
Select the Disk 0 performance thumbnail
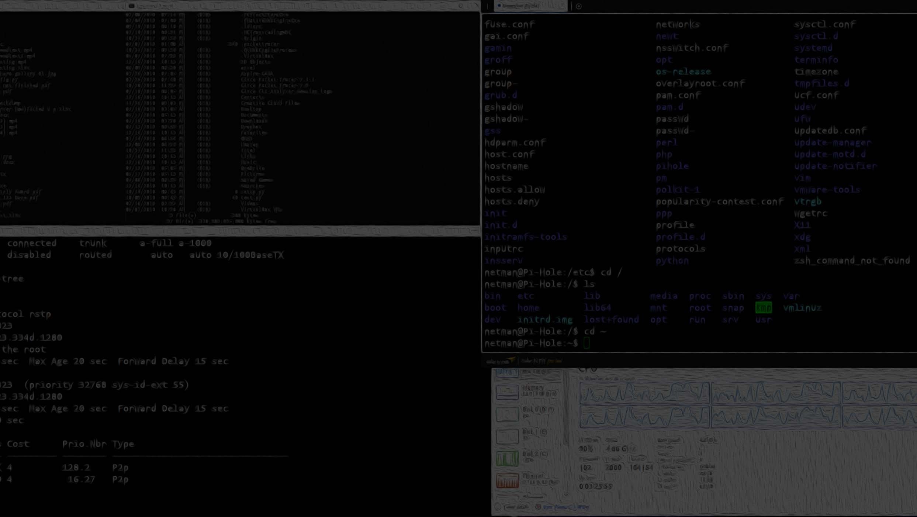[507, 414]
